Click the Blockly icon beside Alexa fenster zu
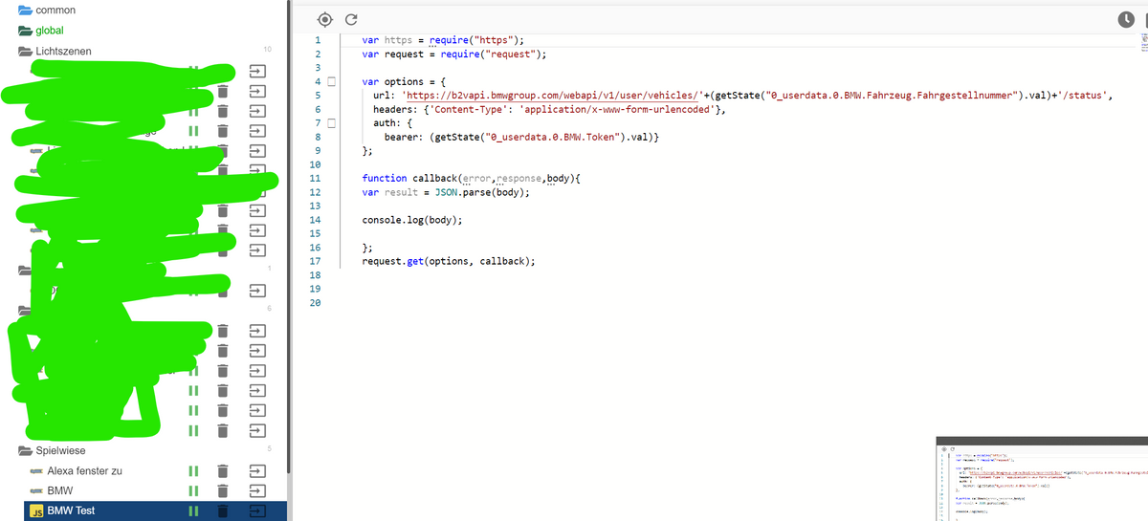The width and height of the screenshot is (1148, 521). tap(35, 471)
